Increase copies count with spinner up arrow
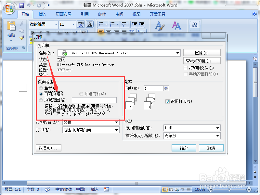The width and height of the screenshot is (260, 195). [x=166, y=87]
